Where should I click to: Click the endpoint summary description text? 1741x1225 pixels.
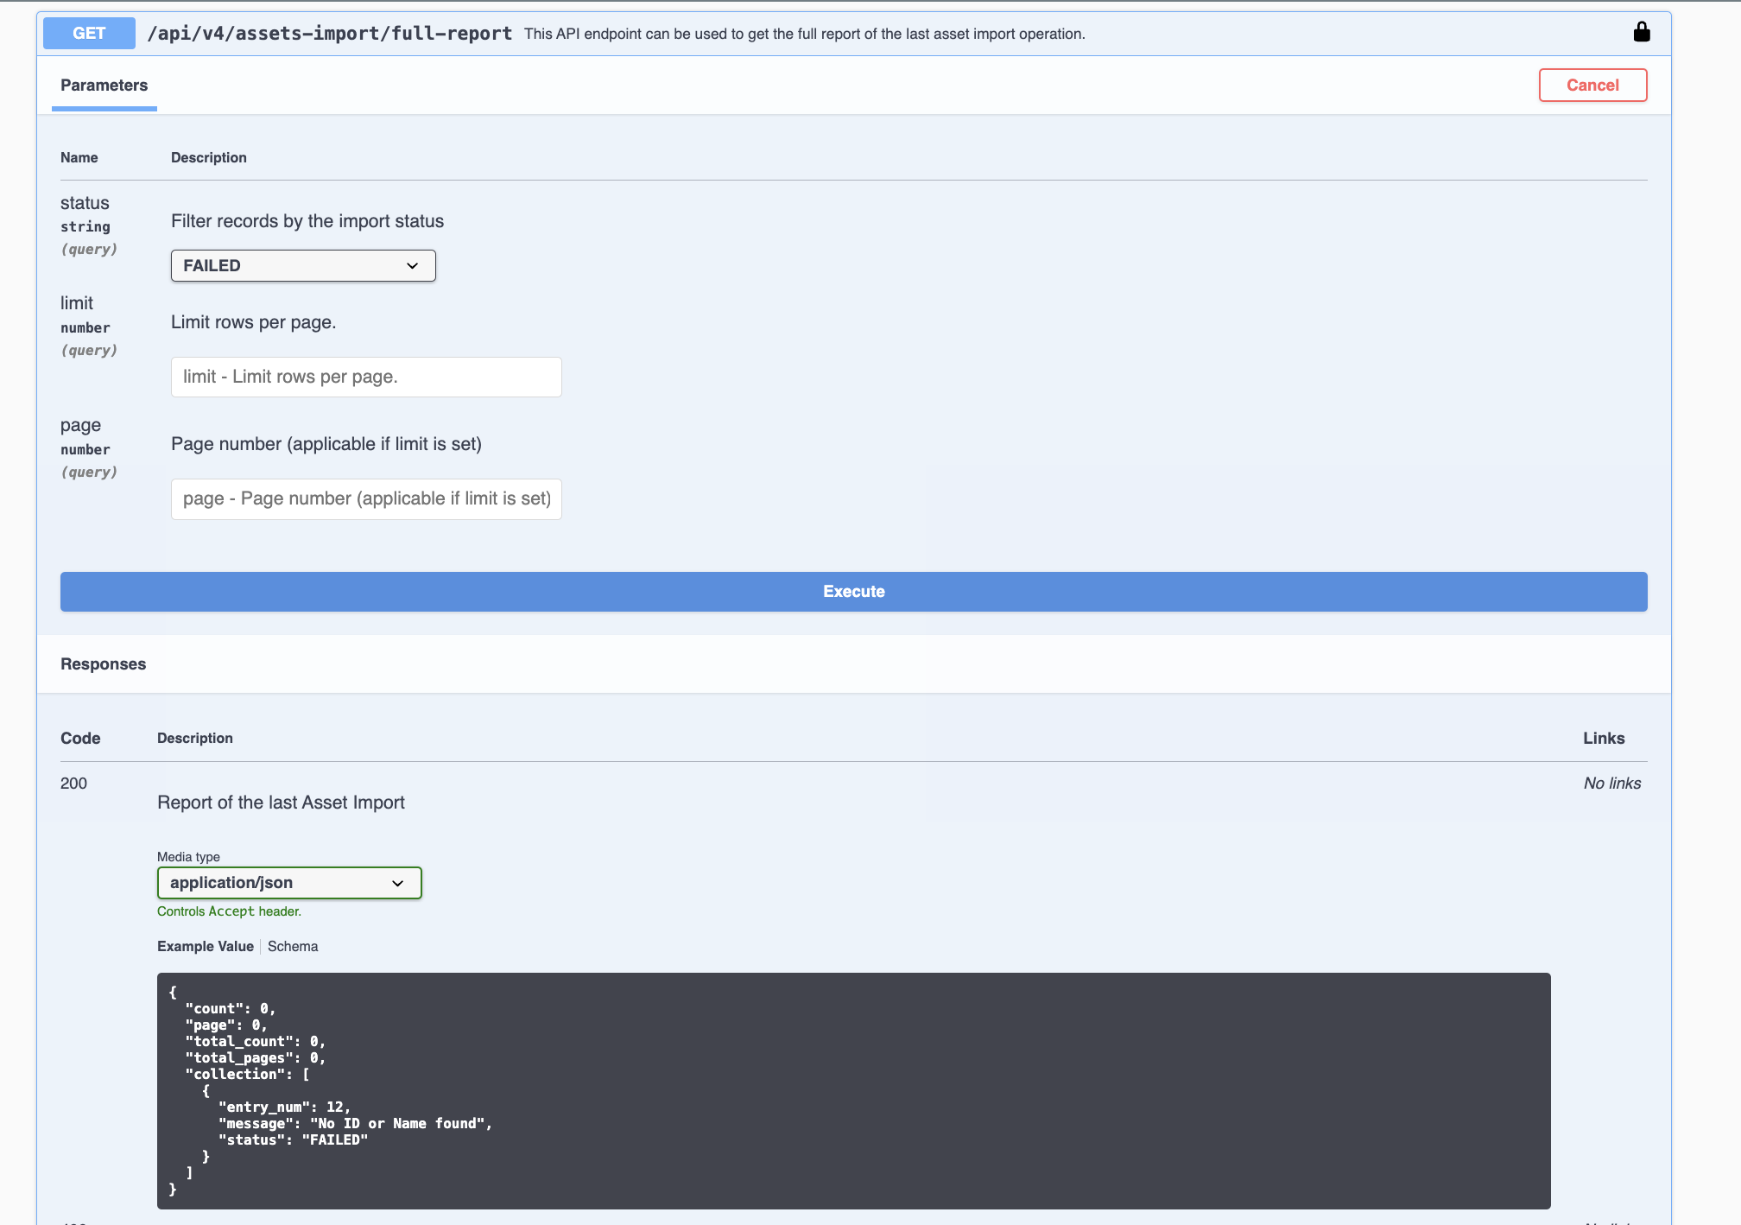pyautogui.click(x=804, y=35)
